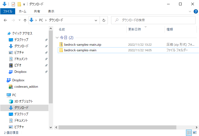The image size is (199, 136).
Task: Select the bedrock-samples-main folder
Action: pyautogui.click(x=80, y=50)
